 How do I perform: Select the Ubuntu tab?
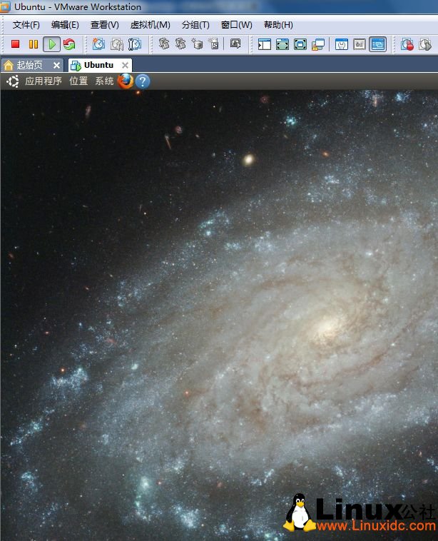(x=100, y=65)
